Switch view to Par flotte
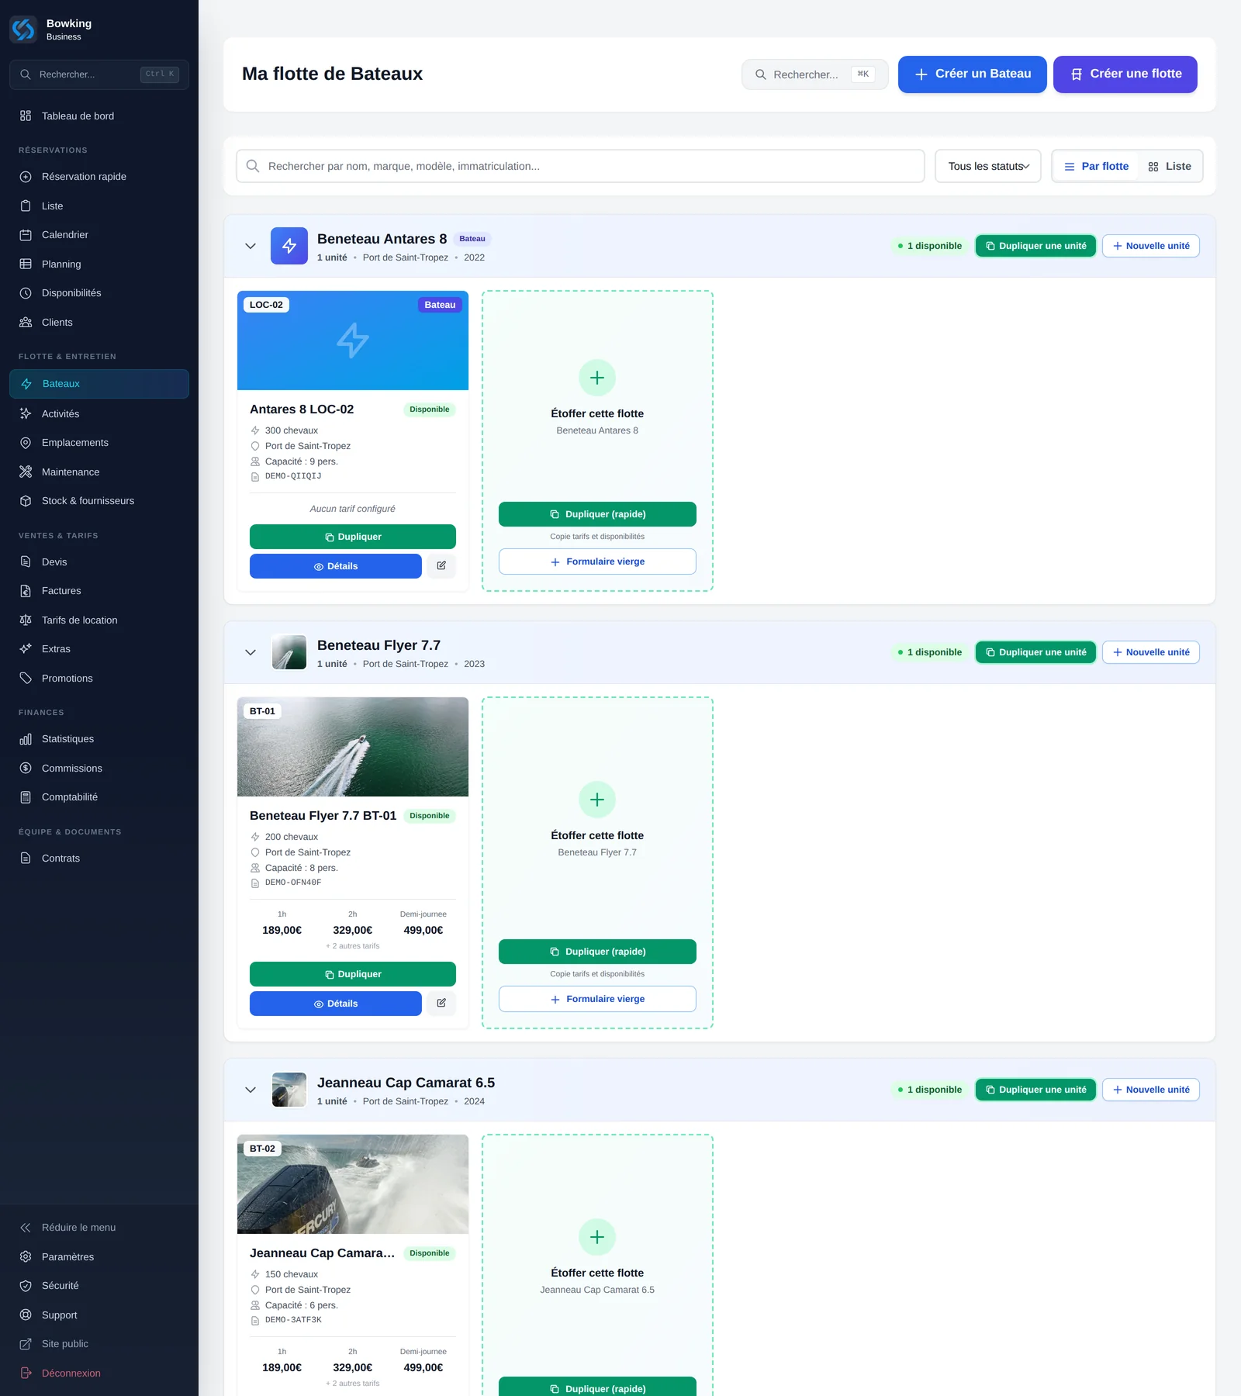The image size is (1241, 1396). point(1096,166)
